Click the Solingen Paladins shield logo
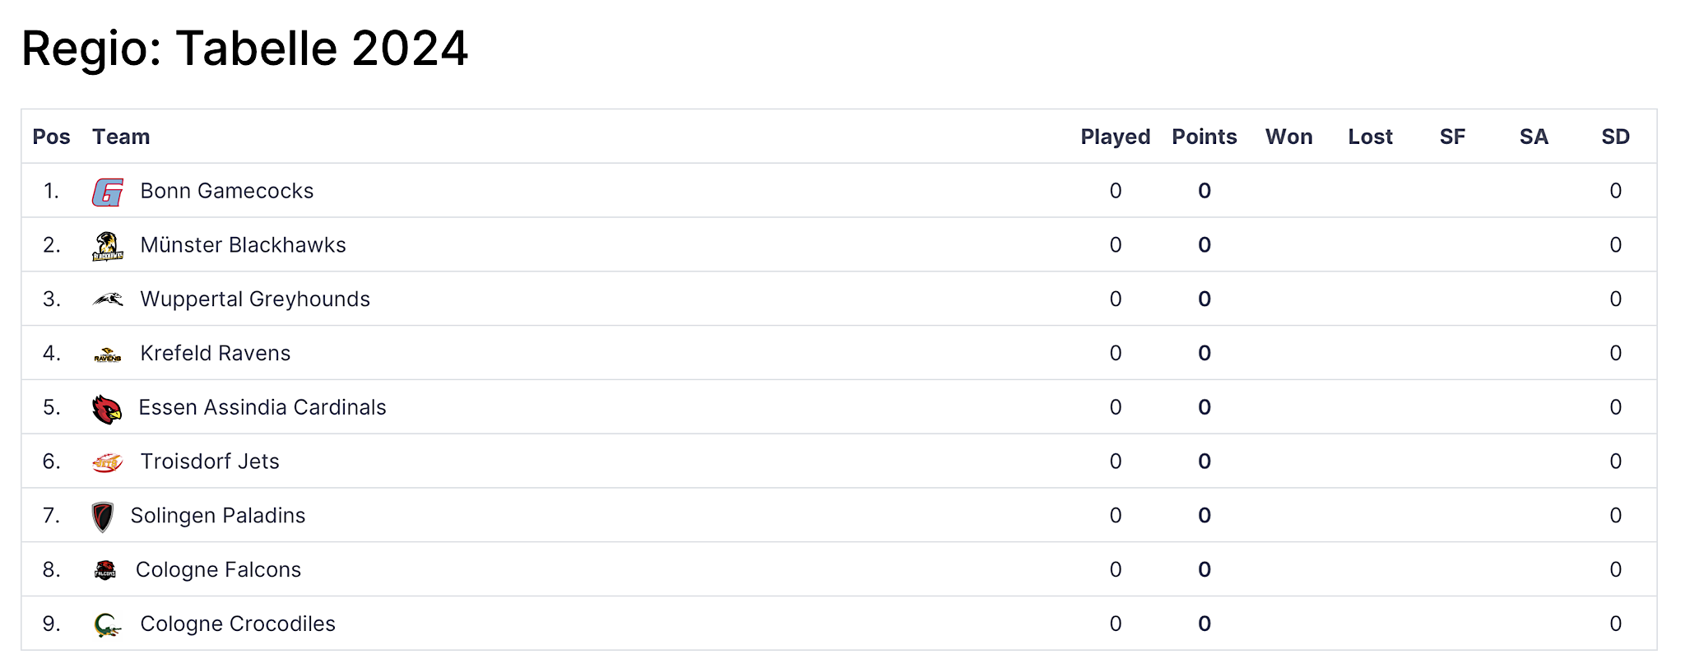Viewport: 1685px width, 668px height. (x=103, y=517)
